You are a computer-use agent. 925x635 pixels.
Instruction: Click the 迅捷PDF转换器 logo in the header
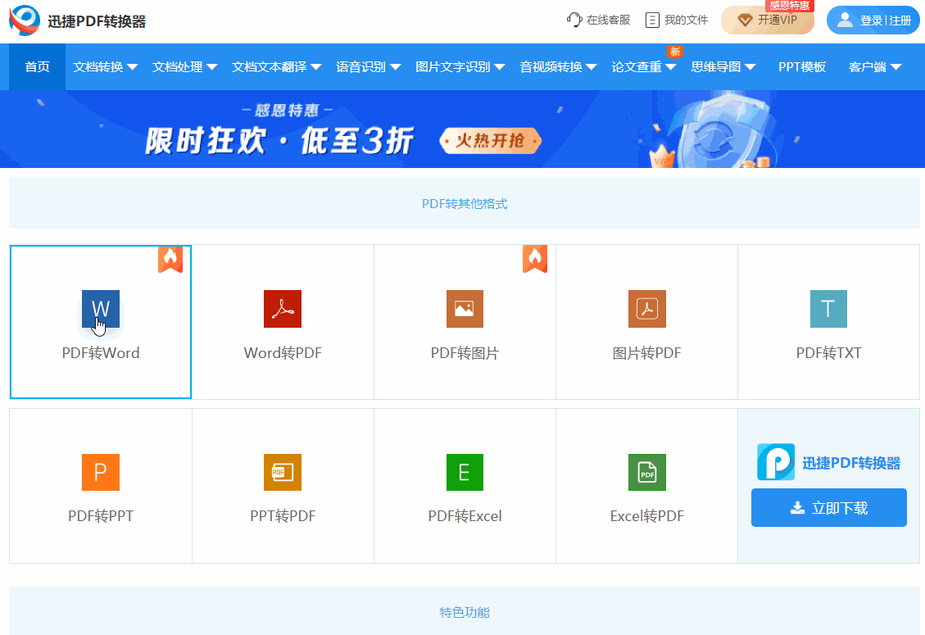pos(25,20)
